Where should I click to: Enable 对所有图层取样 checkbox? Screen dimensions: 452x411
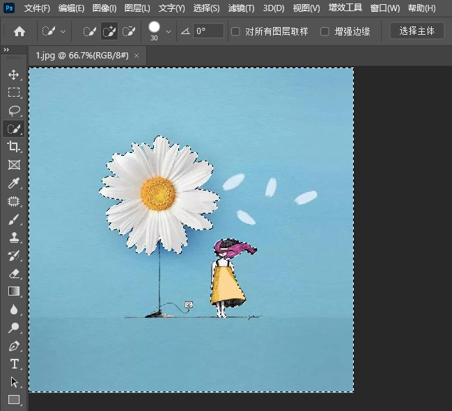tap(235, 31)
